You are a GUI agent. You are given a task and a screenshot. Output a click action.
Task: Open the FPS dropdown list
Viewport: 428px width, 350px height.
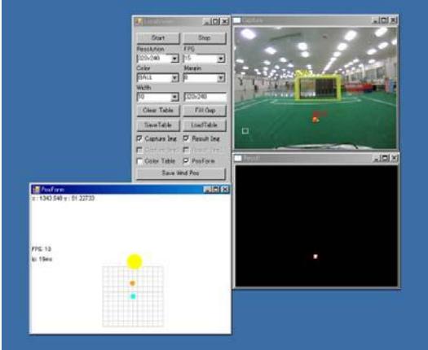tap(221, 59)
